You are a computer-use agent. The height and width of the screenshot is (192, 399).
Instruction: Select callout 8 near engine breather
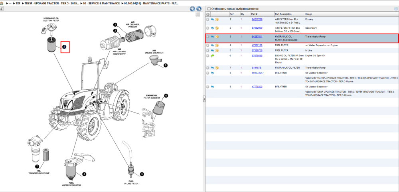tap(166, 65)
